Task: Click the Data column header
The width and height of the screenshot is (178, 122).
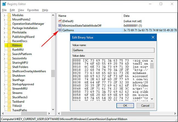Action: (126, 16)
